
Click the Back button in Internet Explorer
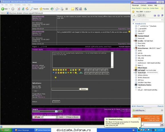pyautogui.click(x=5, y=9)
